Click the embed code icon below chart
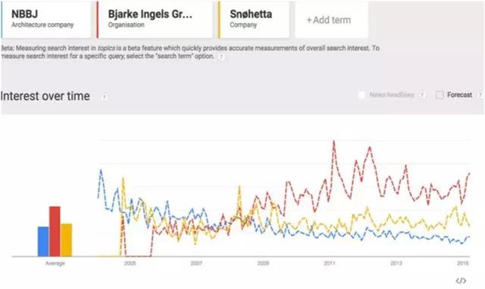Viewport: 485px width, 289px height. coord(461,281)
